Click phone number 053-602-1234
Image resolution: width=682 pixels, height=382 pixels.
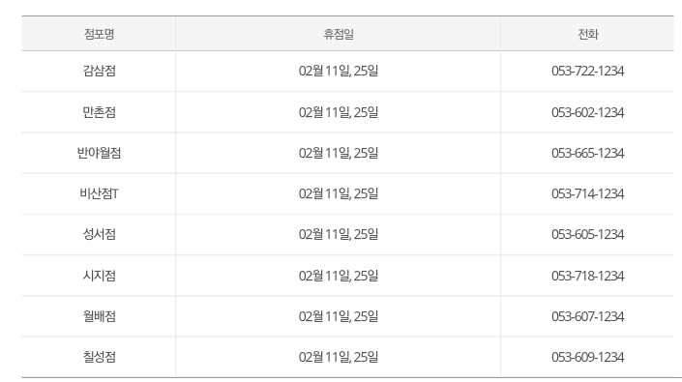[587, 112]
